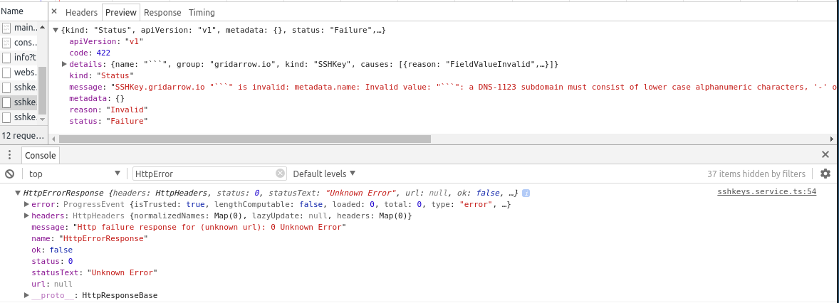Click the 'ok: false' line
This screenshot has width=839, height=303.
click(x=52, y=250)
